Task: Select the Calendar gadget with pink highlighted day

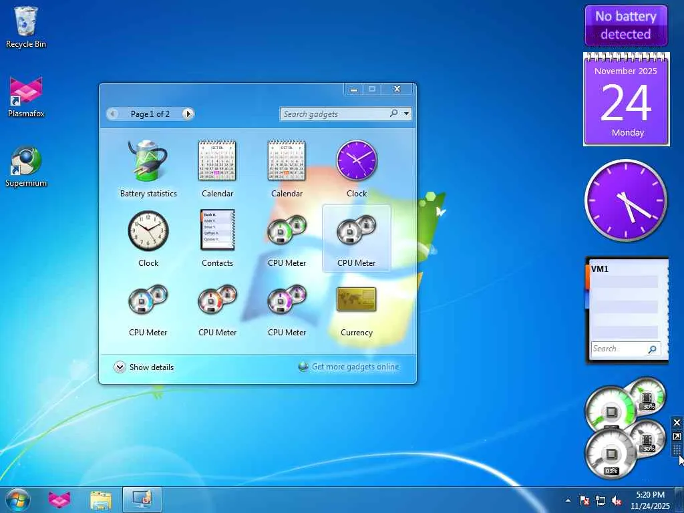Action: [217, 169]
